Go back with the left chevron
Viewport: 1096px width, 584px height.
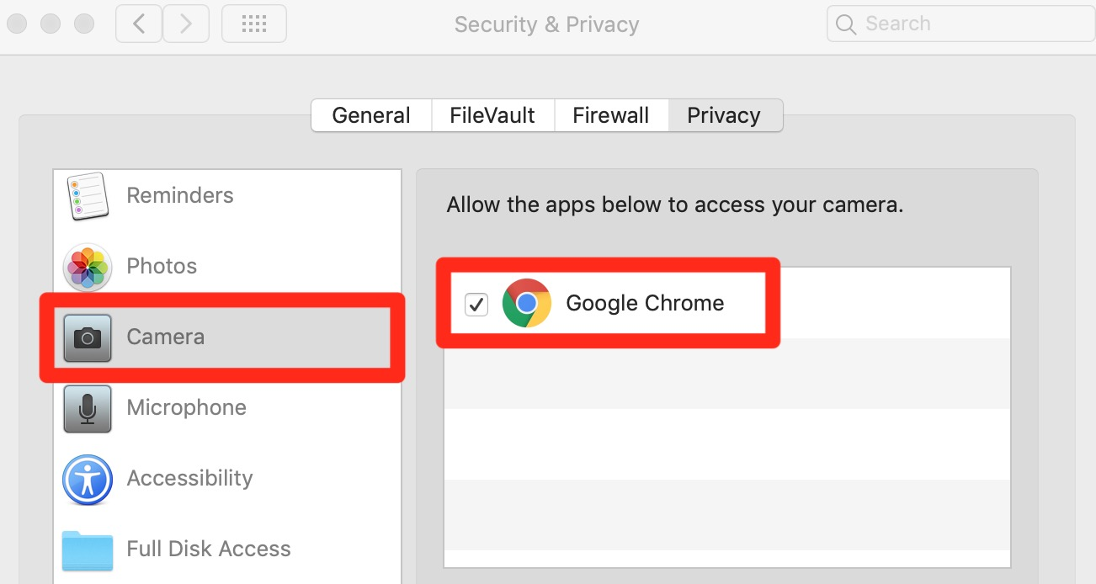139,24
